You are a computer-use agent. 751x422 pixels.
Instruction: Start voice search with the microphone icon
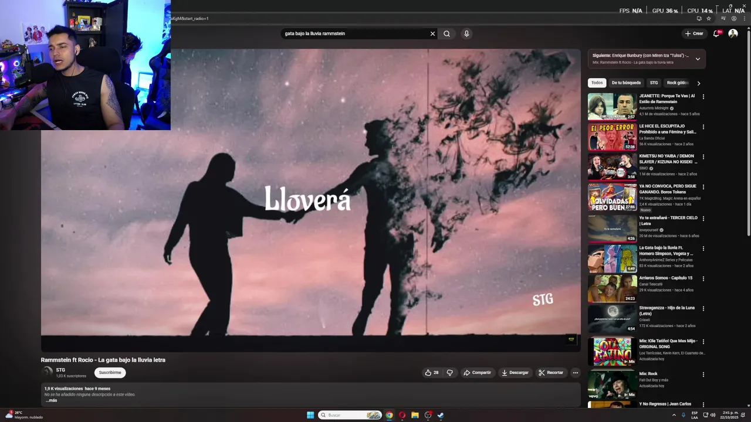[466, 33]
